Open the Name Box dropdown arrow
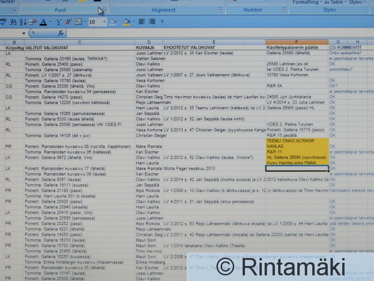The width and height of the screenshot is (374, 281). pyautogui.click(x=24, y=33)
